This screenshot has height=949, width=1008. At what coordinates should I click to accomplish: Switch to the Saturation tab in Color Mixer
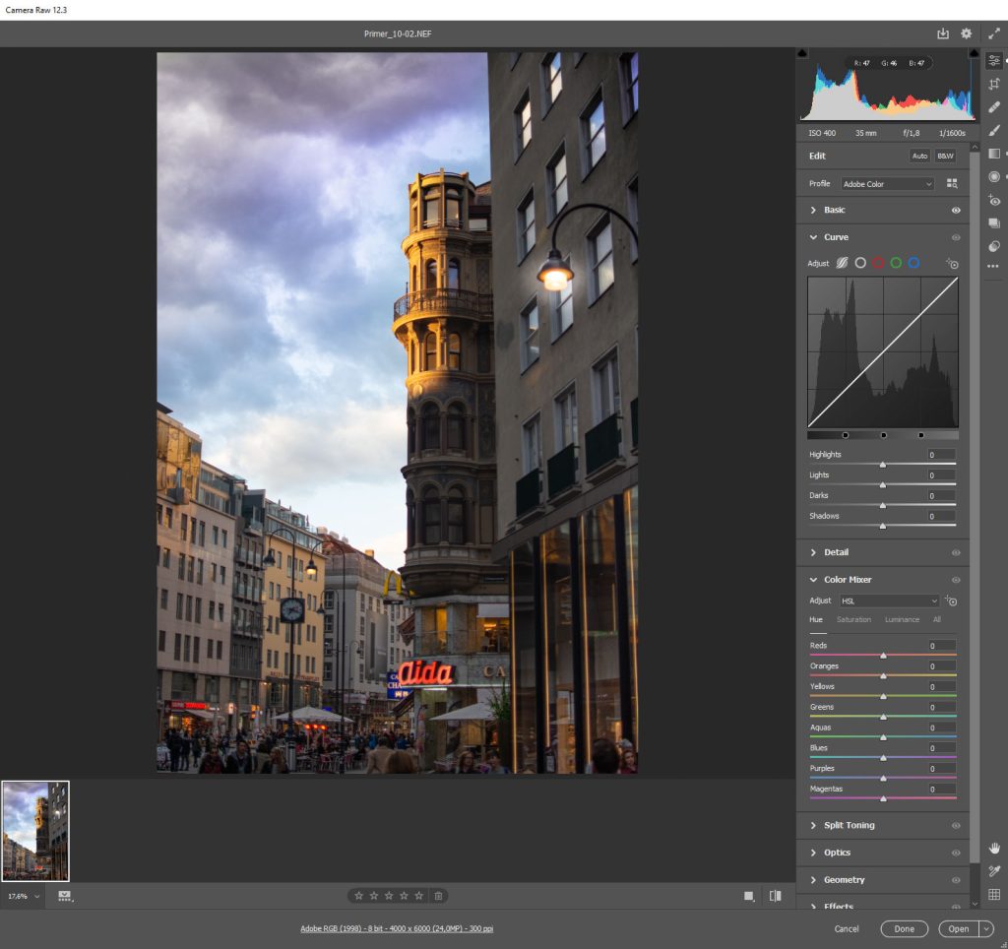pyautogui.click(x=853, y=620)
